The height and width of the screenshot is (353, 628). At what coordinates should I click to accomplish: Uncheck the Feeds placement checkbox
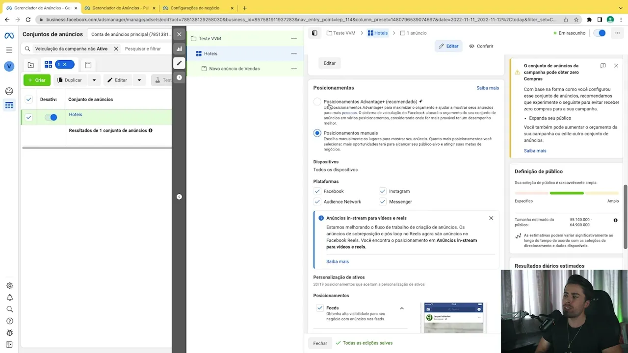[x=320, y=308]
